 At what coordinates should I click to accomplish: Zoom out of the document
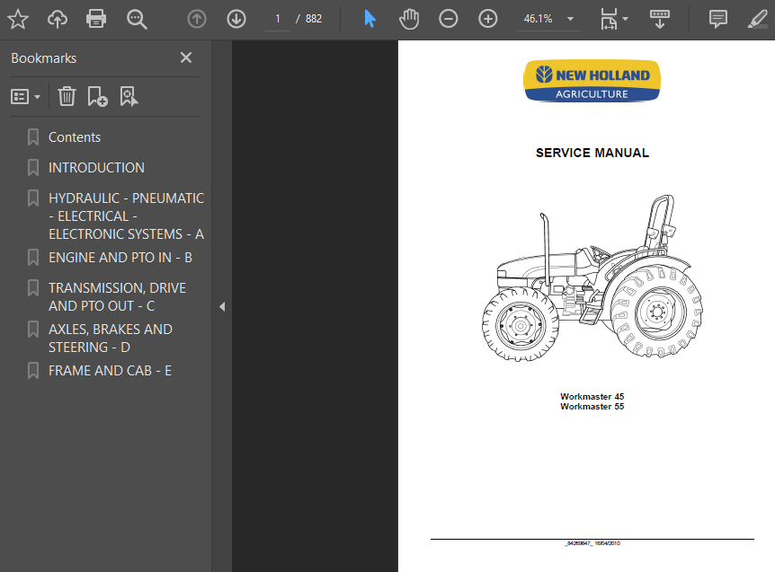click(x=449, y=18)
